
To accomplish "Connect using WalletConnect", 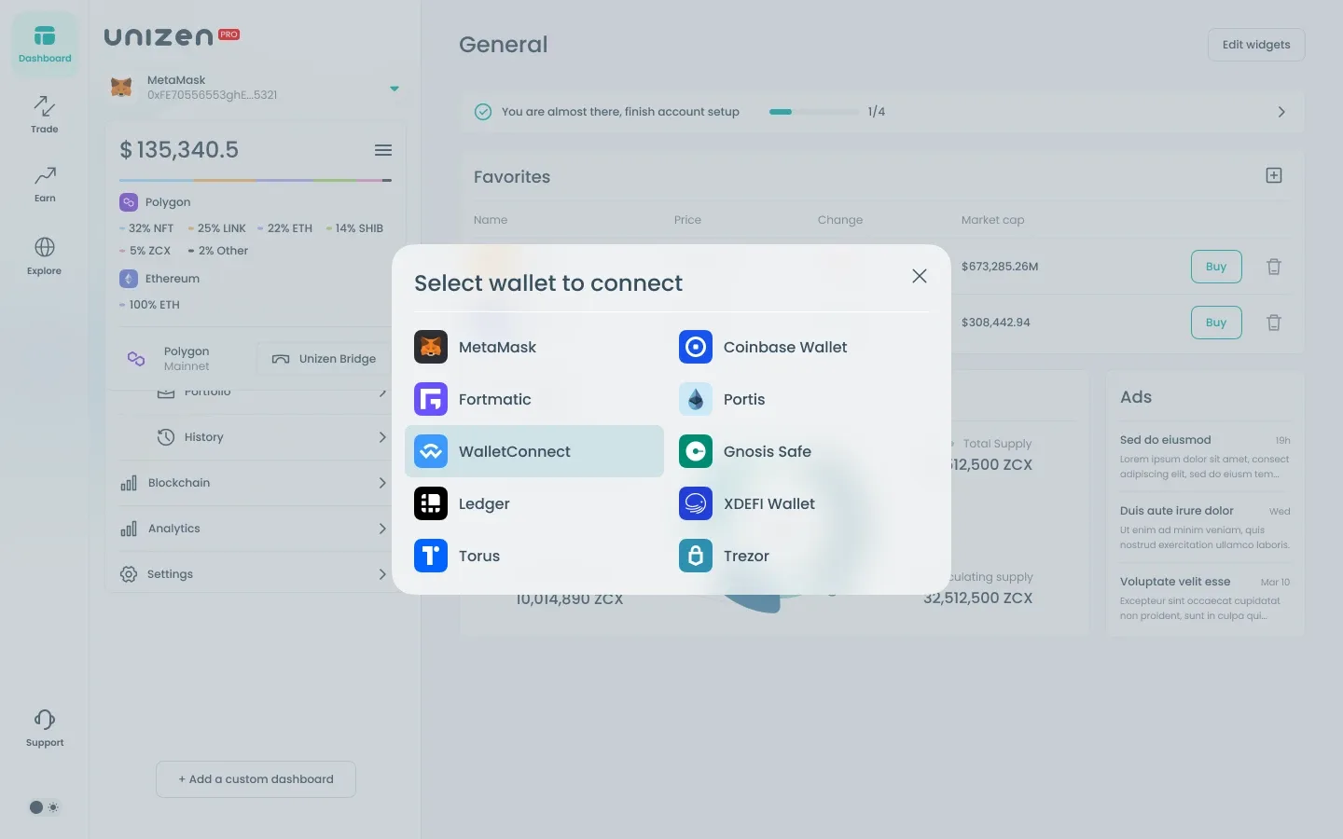I will coord(533,451).
